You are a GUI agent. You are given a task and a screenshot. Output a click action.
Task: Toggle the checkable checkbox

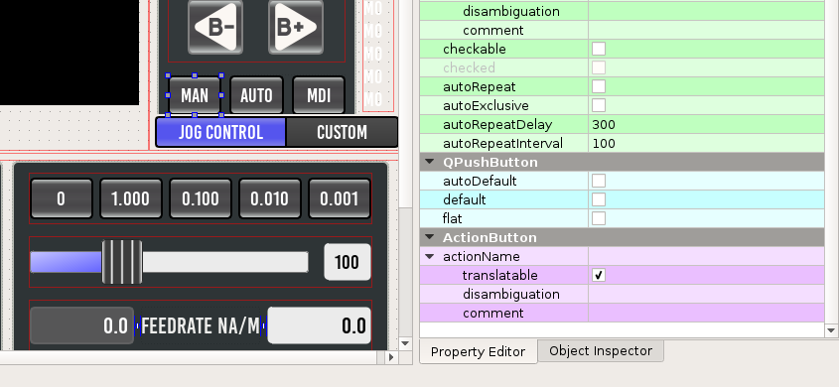tap(598, 49)
